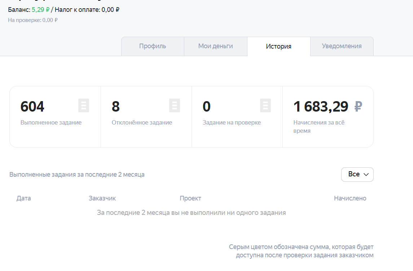Screen dimensions: 413x271
Task: Click the ruble icon in total earnings
Action: pyautogui.click(x=358, y=107)
